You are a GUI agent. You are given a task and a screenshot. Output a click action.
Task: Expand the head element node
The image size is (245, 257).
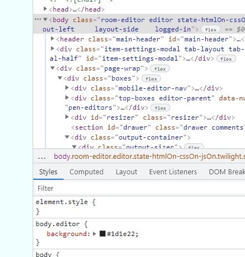click(x=45, y=9)
